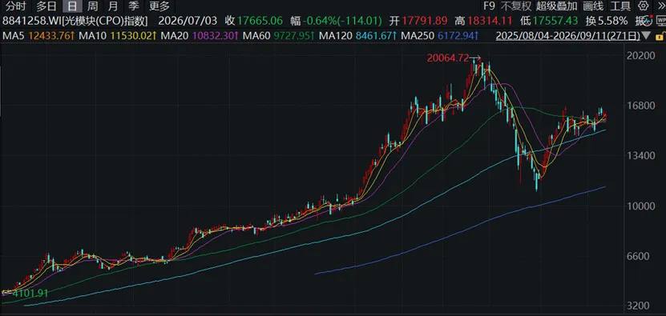Click the change value -0.64%(-114.01)
The width and height of the screenshot is (666, 316).
(342, 21)
